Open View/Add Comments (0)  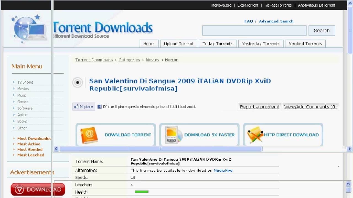point(311,107)
